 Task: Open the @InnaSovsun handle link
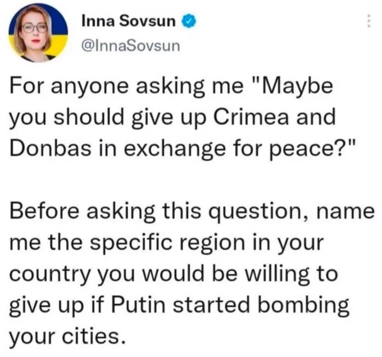[131, 46]
